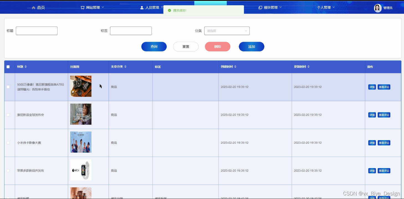This screenshot has width=404, height=199.
Task: Toggle the select-all header checkbox
Action: click(x=8, y=67)
